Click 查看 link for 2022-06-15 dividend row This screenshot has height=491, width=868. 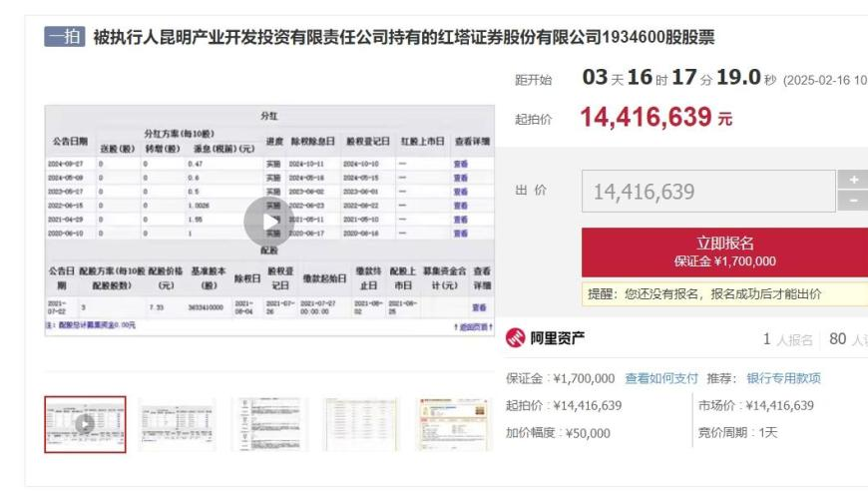click(461, 206)
